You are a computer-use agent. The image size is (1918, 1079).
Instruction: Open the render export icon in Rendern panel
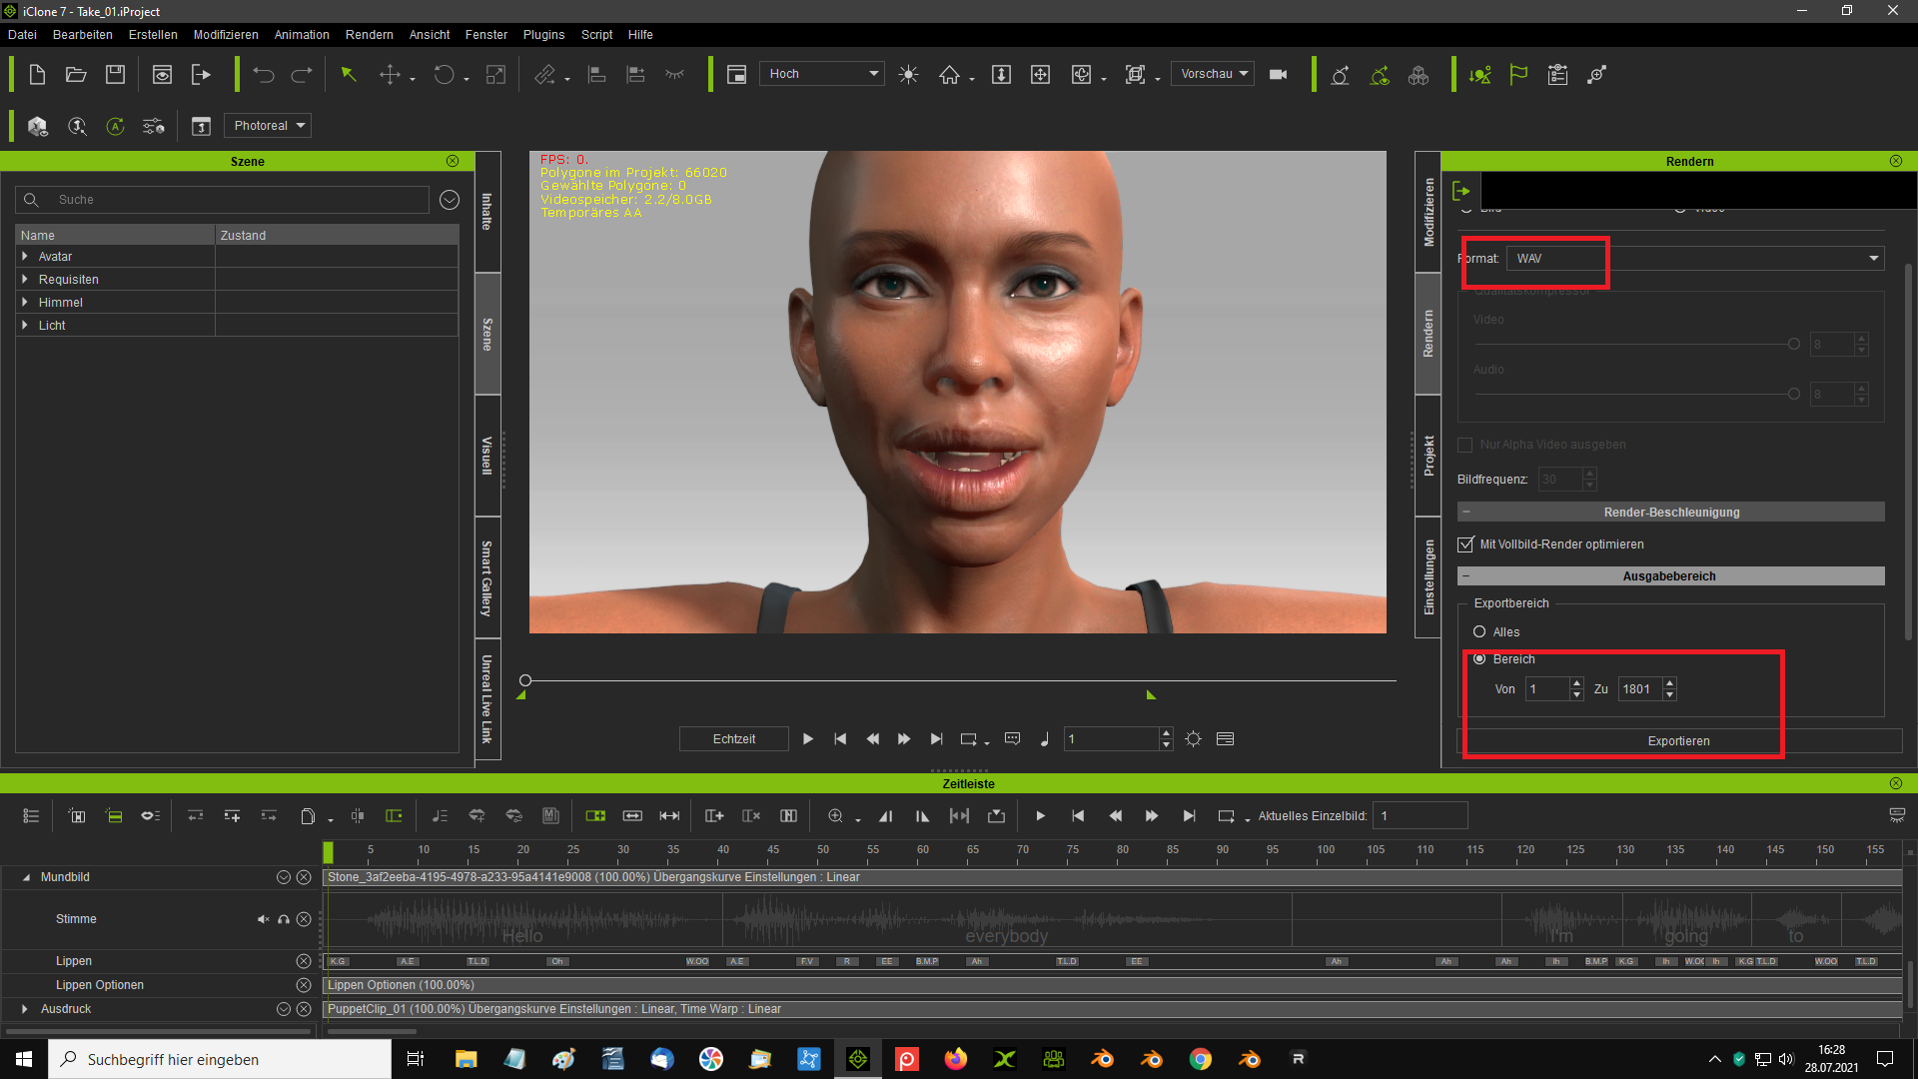(1461, 191)
